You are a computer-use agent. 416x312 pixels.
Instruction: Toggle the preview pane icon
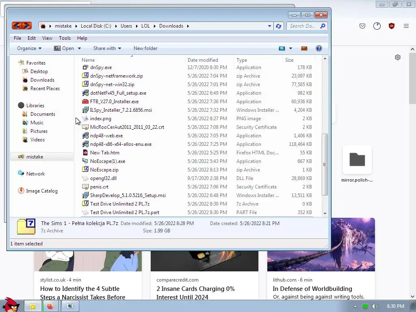pyautogui.click(x=304, y=48)
